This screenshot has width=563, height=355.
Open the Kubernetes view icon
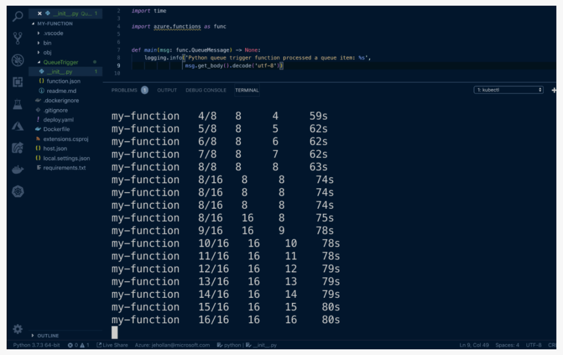point(18,191)
